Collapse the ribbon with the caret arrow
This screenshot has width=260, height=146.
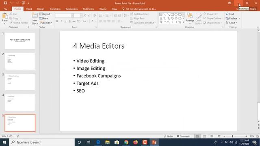coord(258,27)
